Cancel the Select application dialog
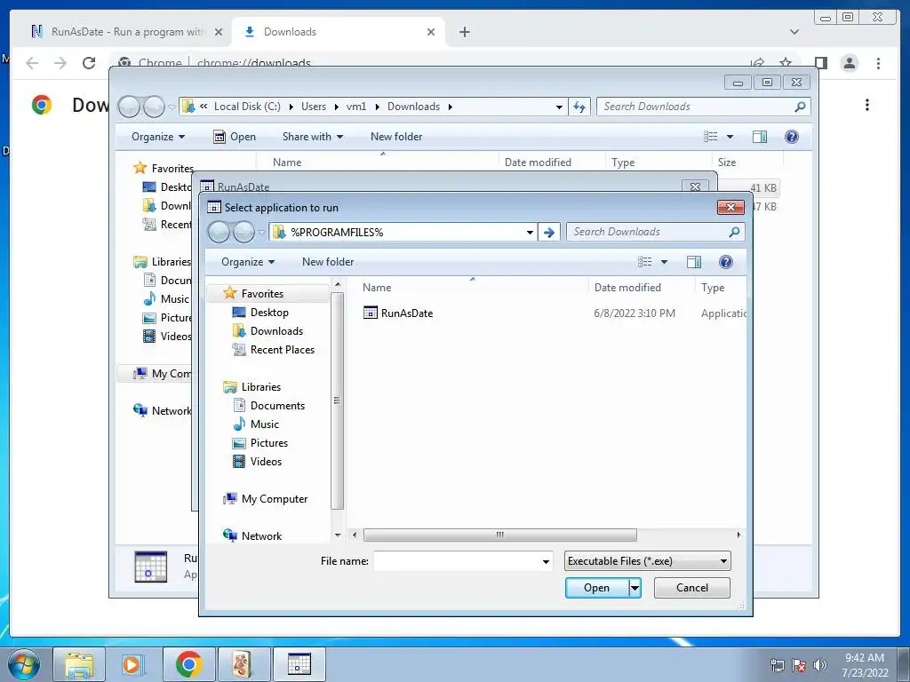 [x=691, y=588]
